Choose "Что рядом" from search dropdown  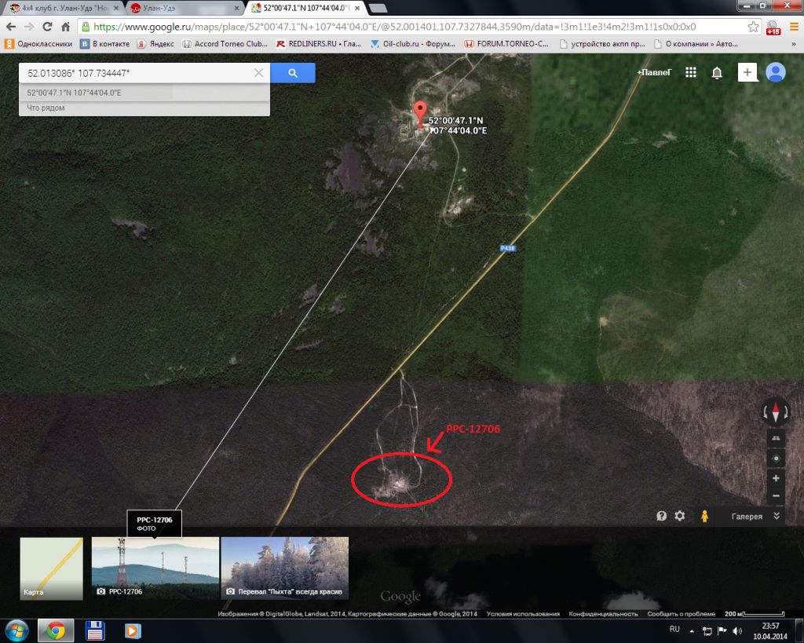pos(46,108)
